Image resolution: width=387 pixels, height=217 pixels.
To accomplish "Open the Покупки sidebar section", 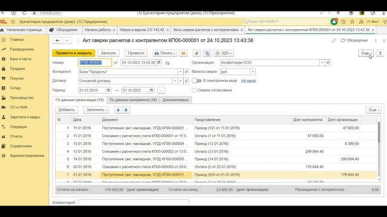I will click(16, 78).
